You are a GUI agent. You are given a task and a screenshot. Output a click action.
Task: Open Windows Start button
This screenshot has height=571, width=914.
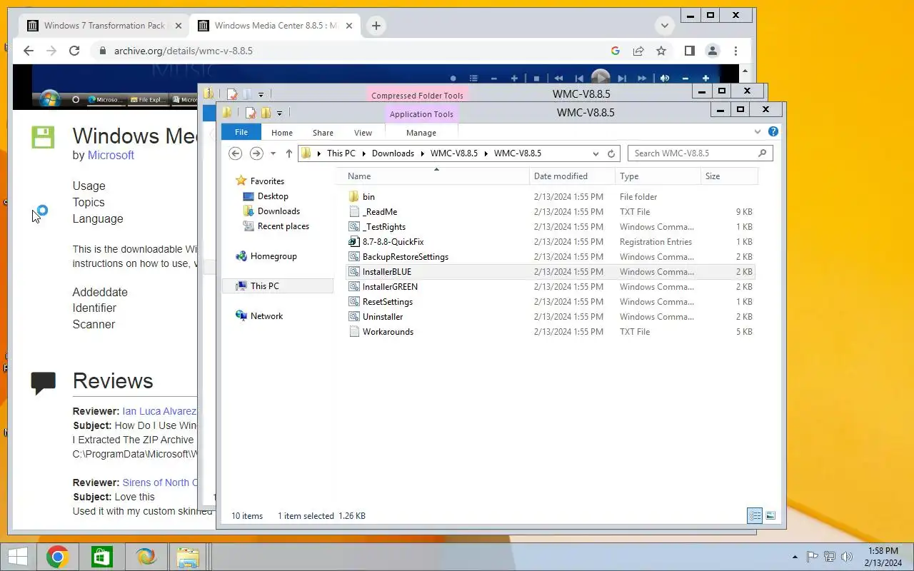pos(17,557)
